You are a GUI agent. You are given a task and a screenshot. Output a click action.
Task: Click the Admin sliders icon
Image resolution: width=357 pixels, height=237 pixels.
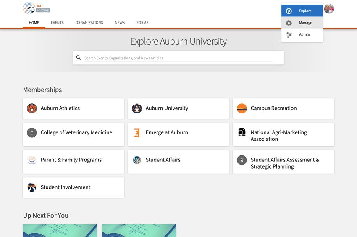(x=289, y=34)
